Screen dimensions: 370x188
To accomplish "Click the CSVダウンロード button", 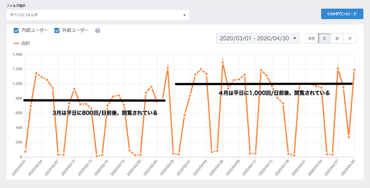I will coord(342,14).
